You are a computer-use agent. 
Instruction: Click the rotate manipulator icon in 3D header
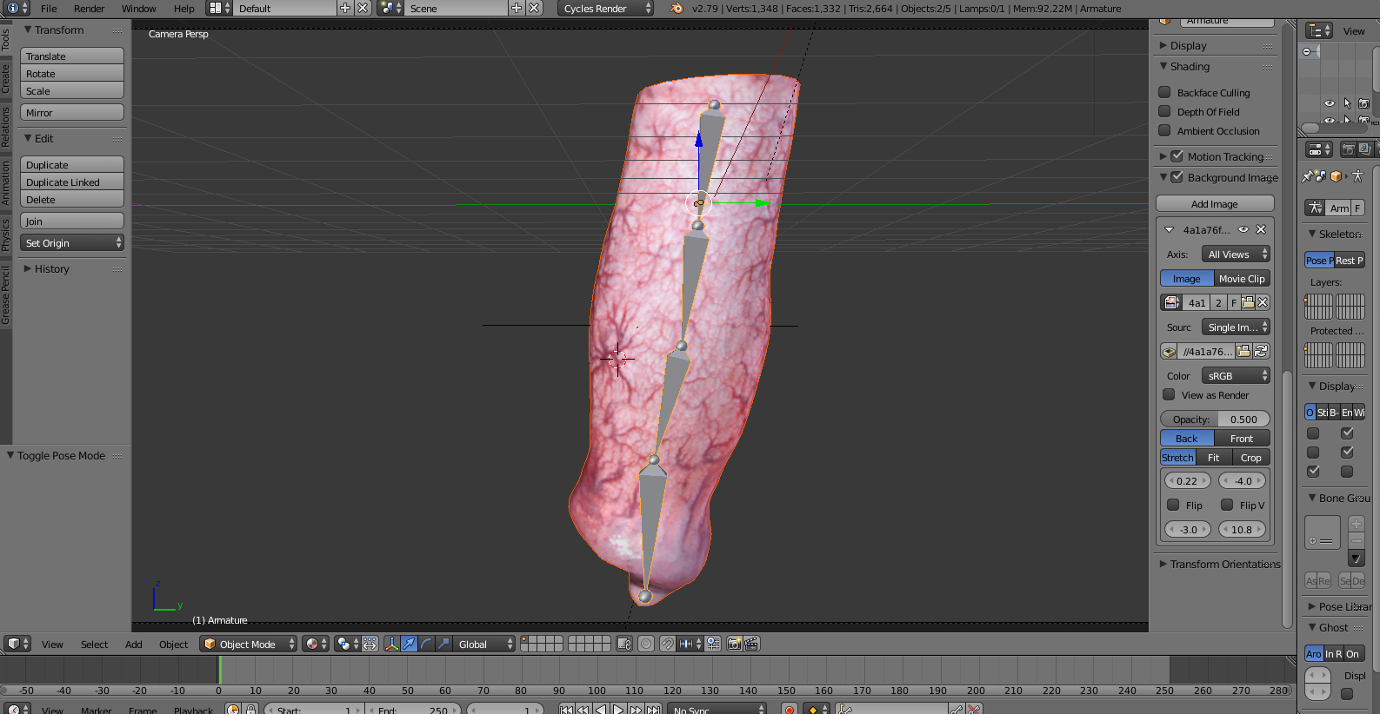tap(426, 644)
